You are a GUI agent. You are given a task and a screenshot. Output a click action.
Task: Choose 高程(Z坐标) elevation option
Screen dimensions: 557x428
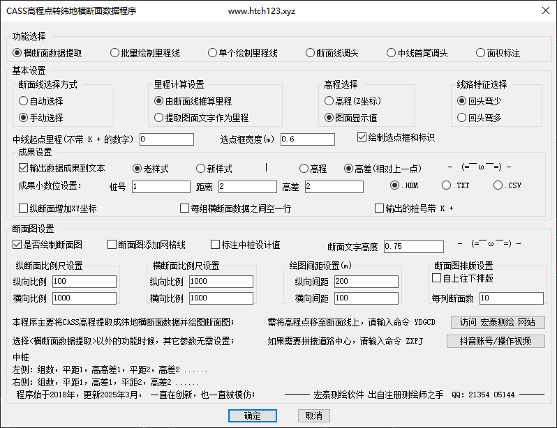329,101
